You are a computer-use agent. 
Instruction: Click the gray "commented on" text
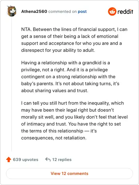point(63,11)
